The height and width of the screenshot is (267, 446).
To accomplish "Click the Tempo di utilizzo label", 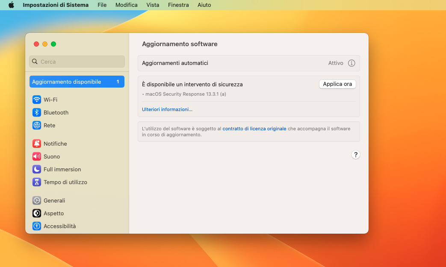I will click(x=65, y=182).
